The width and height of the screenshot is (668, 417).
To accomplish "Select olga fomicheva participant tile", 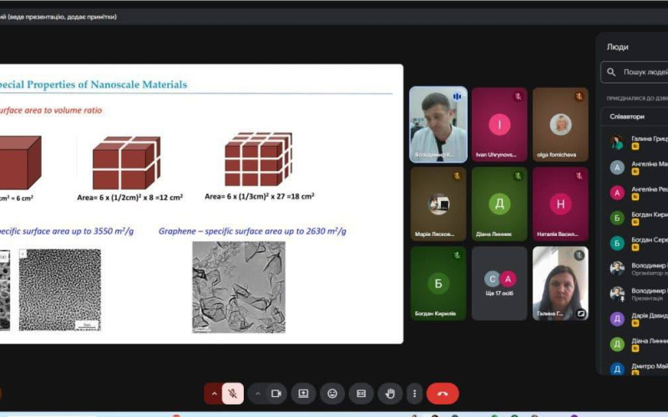I will [x=560, y=124].
